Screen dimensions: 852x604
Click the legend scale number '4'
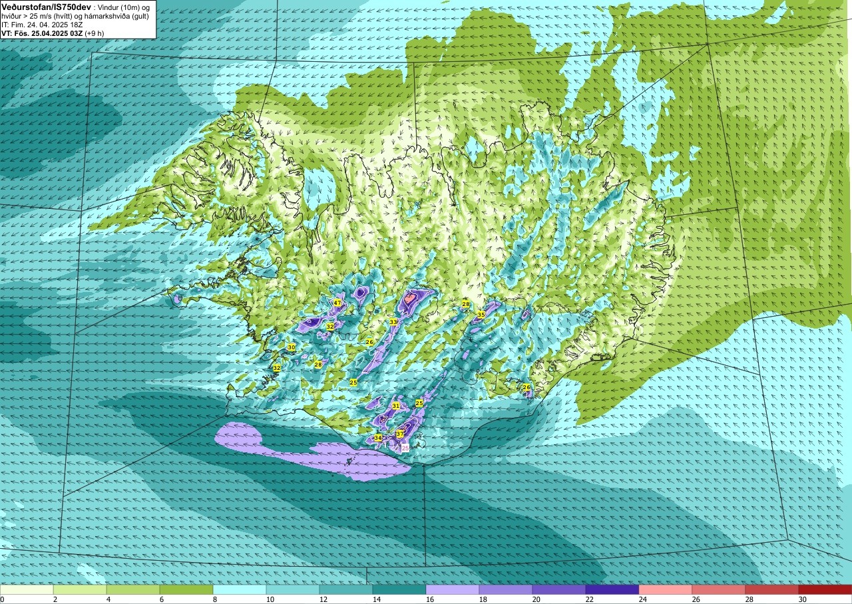point(107,599)
